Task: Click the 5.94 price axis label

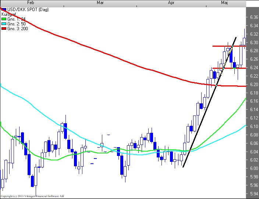Action: [253, 193]
